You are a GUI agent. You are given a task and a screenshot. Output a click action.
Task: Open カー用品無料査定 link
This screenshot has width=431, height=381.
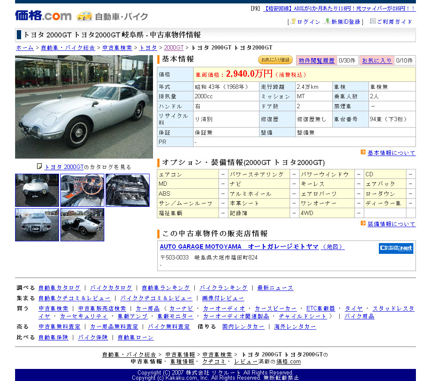click(114, 327)
